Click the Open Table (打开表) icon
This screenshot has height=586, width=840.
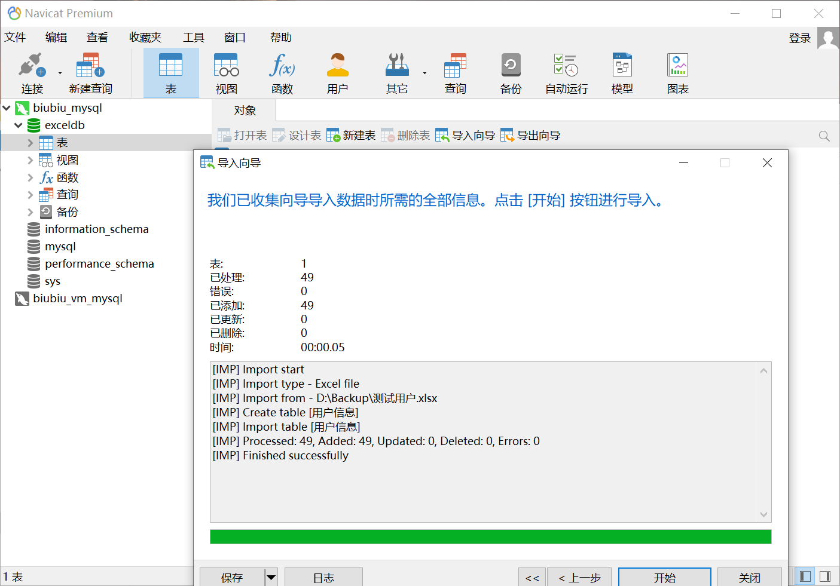[242, 136]
